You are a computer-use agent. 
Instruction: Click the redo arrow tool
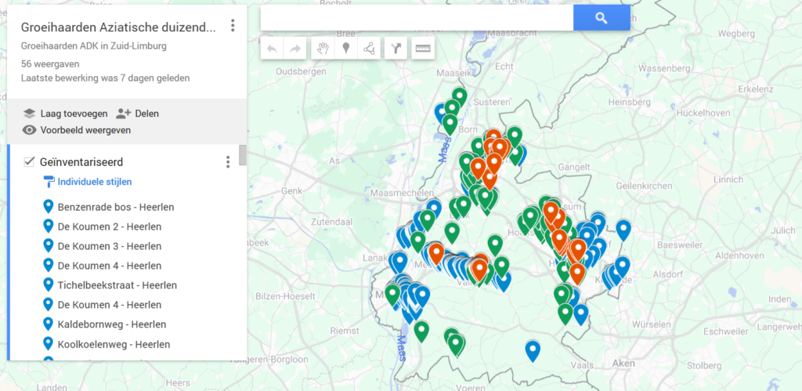[x=295, y=49]
